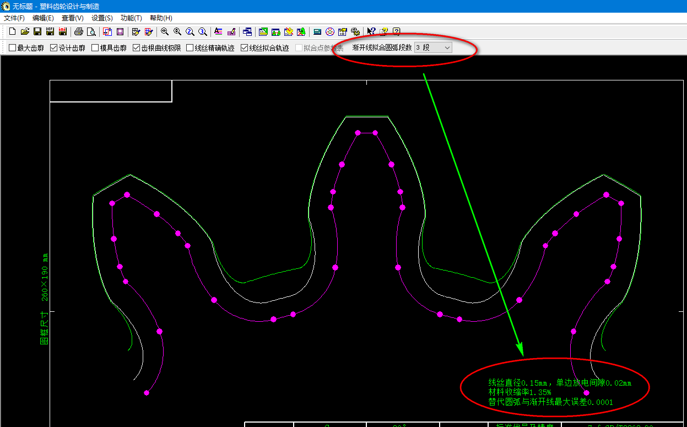Open the 查看(V) menu
This screenshot has width=687, height=427.
point(72,18)
